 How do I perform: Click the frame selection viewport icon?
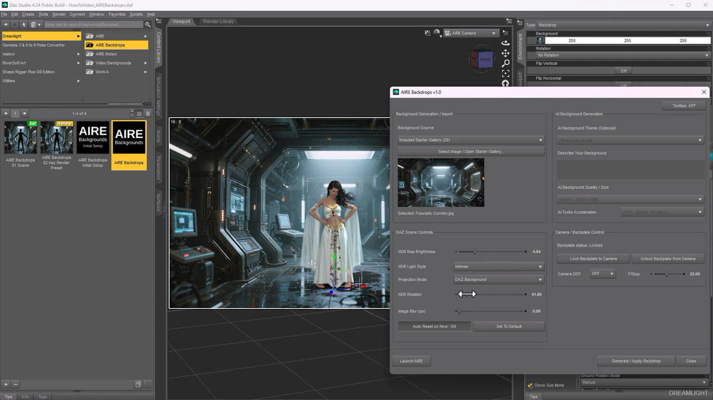(x=505, y=73)
